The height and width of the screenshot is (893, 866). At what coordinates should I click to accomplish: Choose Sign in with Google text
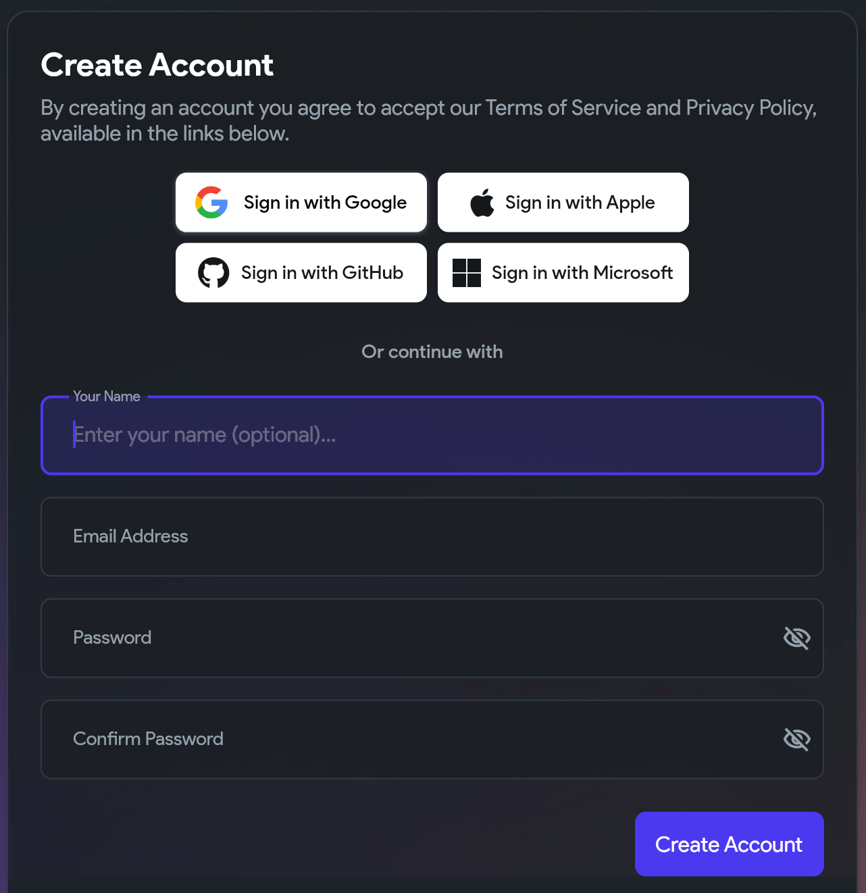(x=325, y=203)
